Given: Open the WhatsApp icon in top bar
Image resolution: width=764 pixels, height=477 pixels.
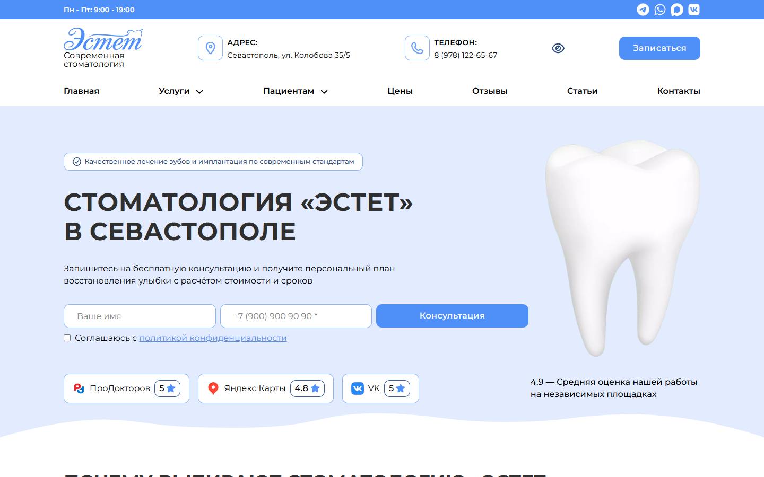Looking at the screenshot, I should pyautogui.click(x=659, y=10).
